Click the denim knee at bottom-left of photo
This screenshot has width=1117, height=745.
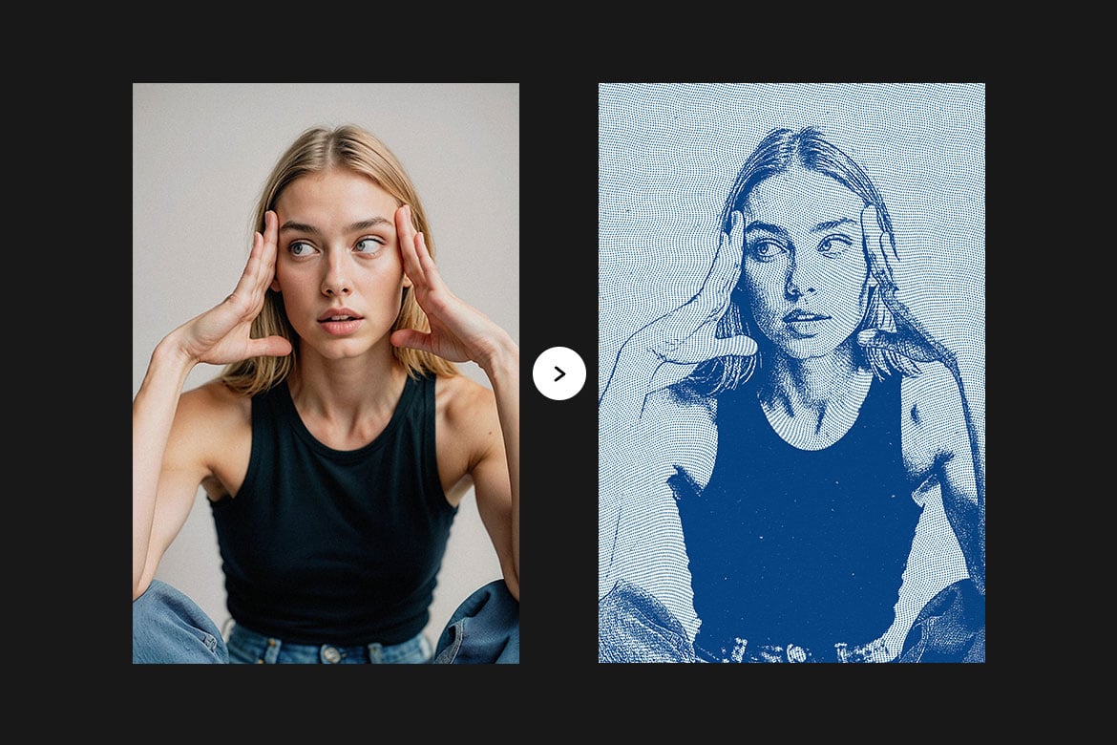175,623
